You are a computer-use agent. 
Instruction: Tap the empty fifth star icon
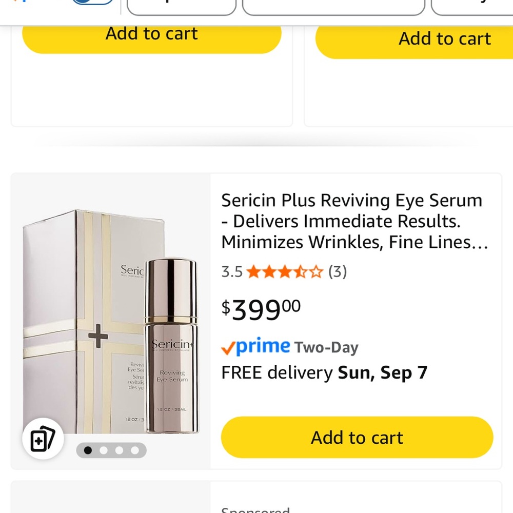315,271
